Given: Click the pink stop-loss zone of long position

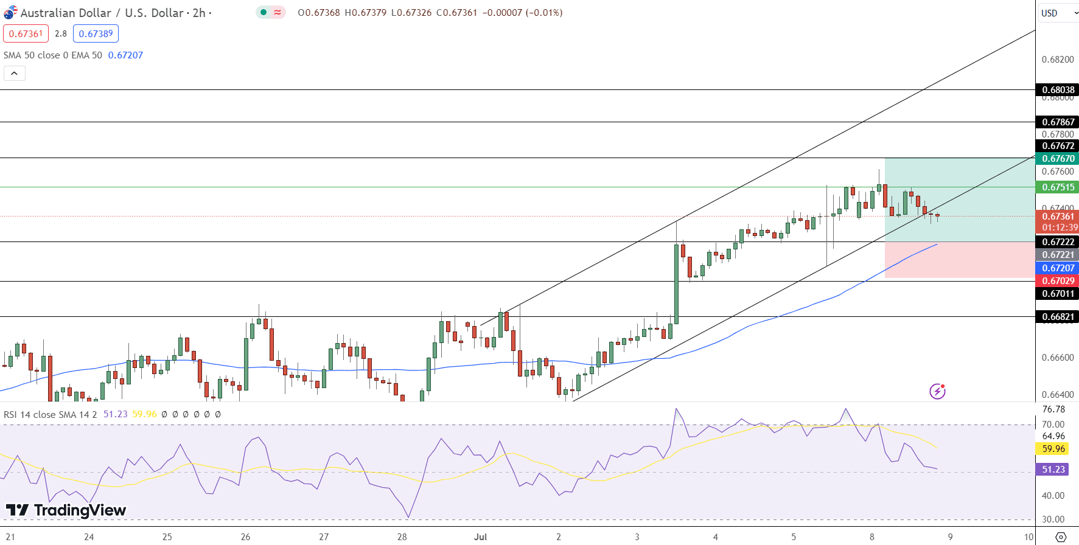Looking at the screenshot, I should 960,260.
